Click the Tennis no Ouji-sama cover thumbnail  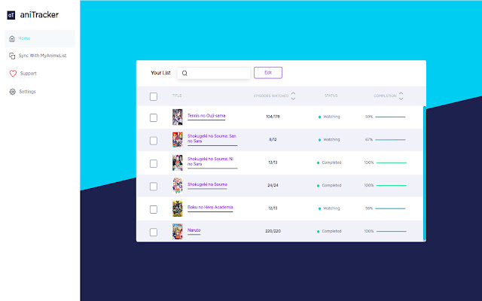pyautogui.click(x=178, y=117)
